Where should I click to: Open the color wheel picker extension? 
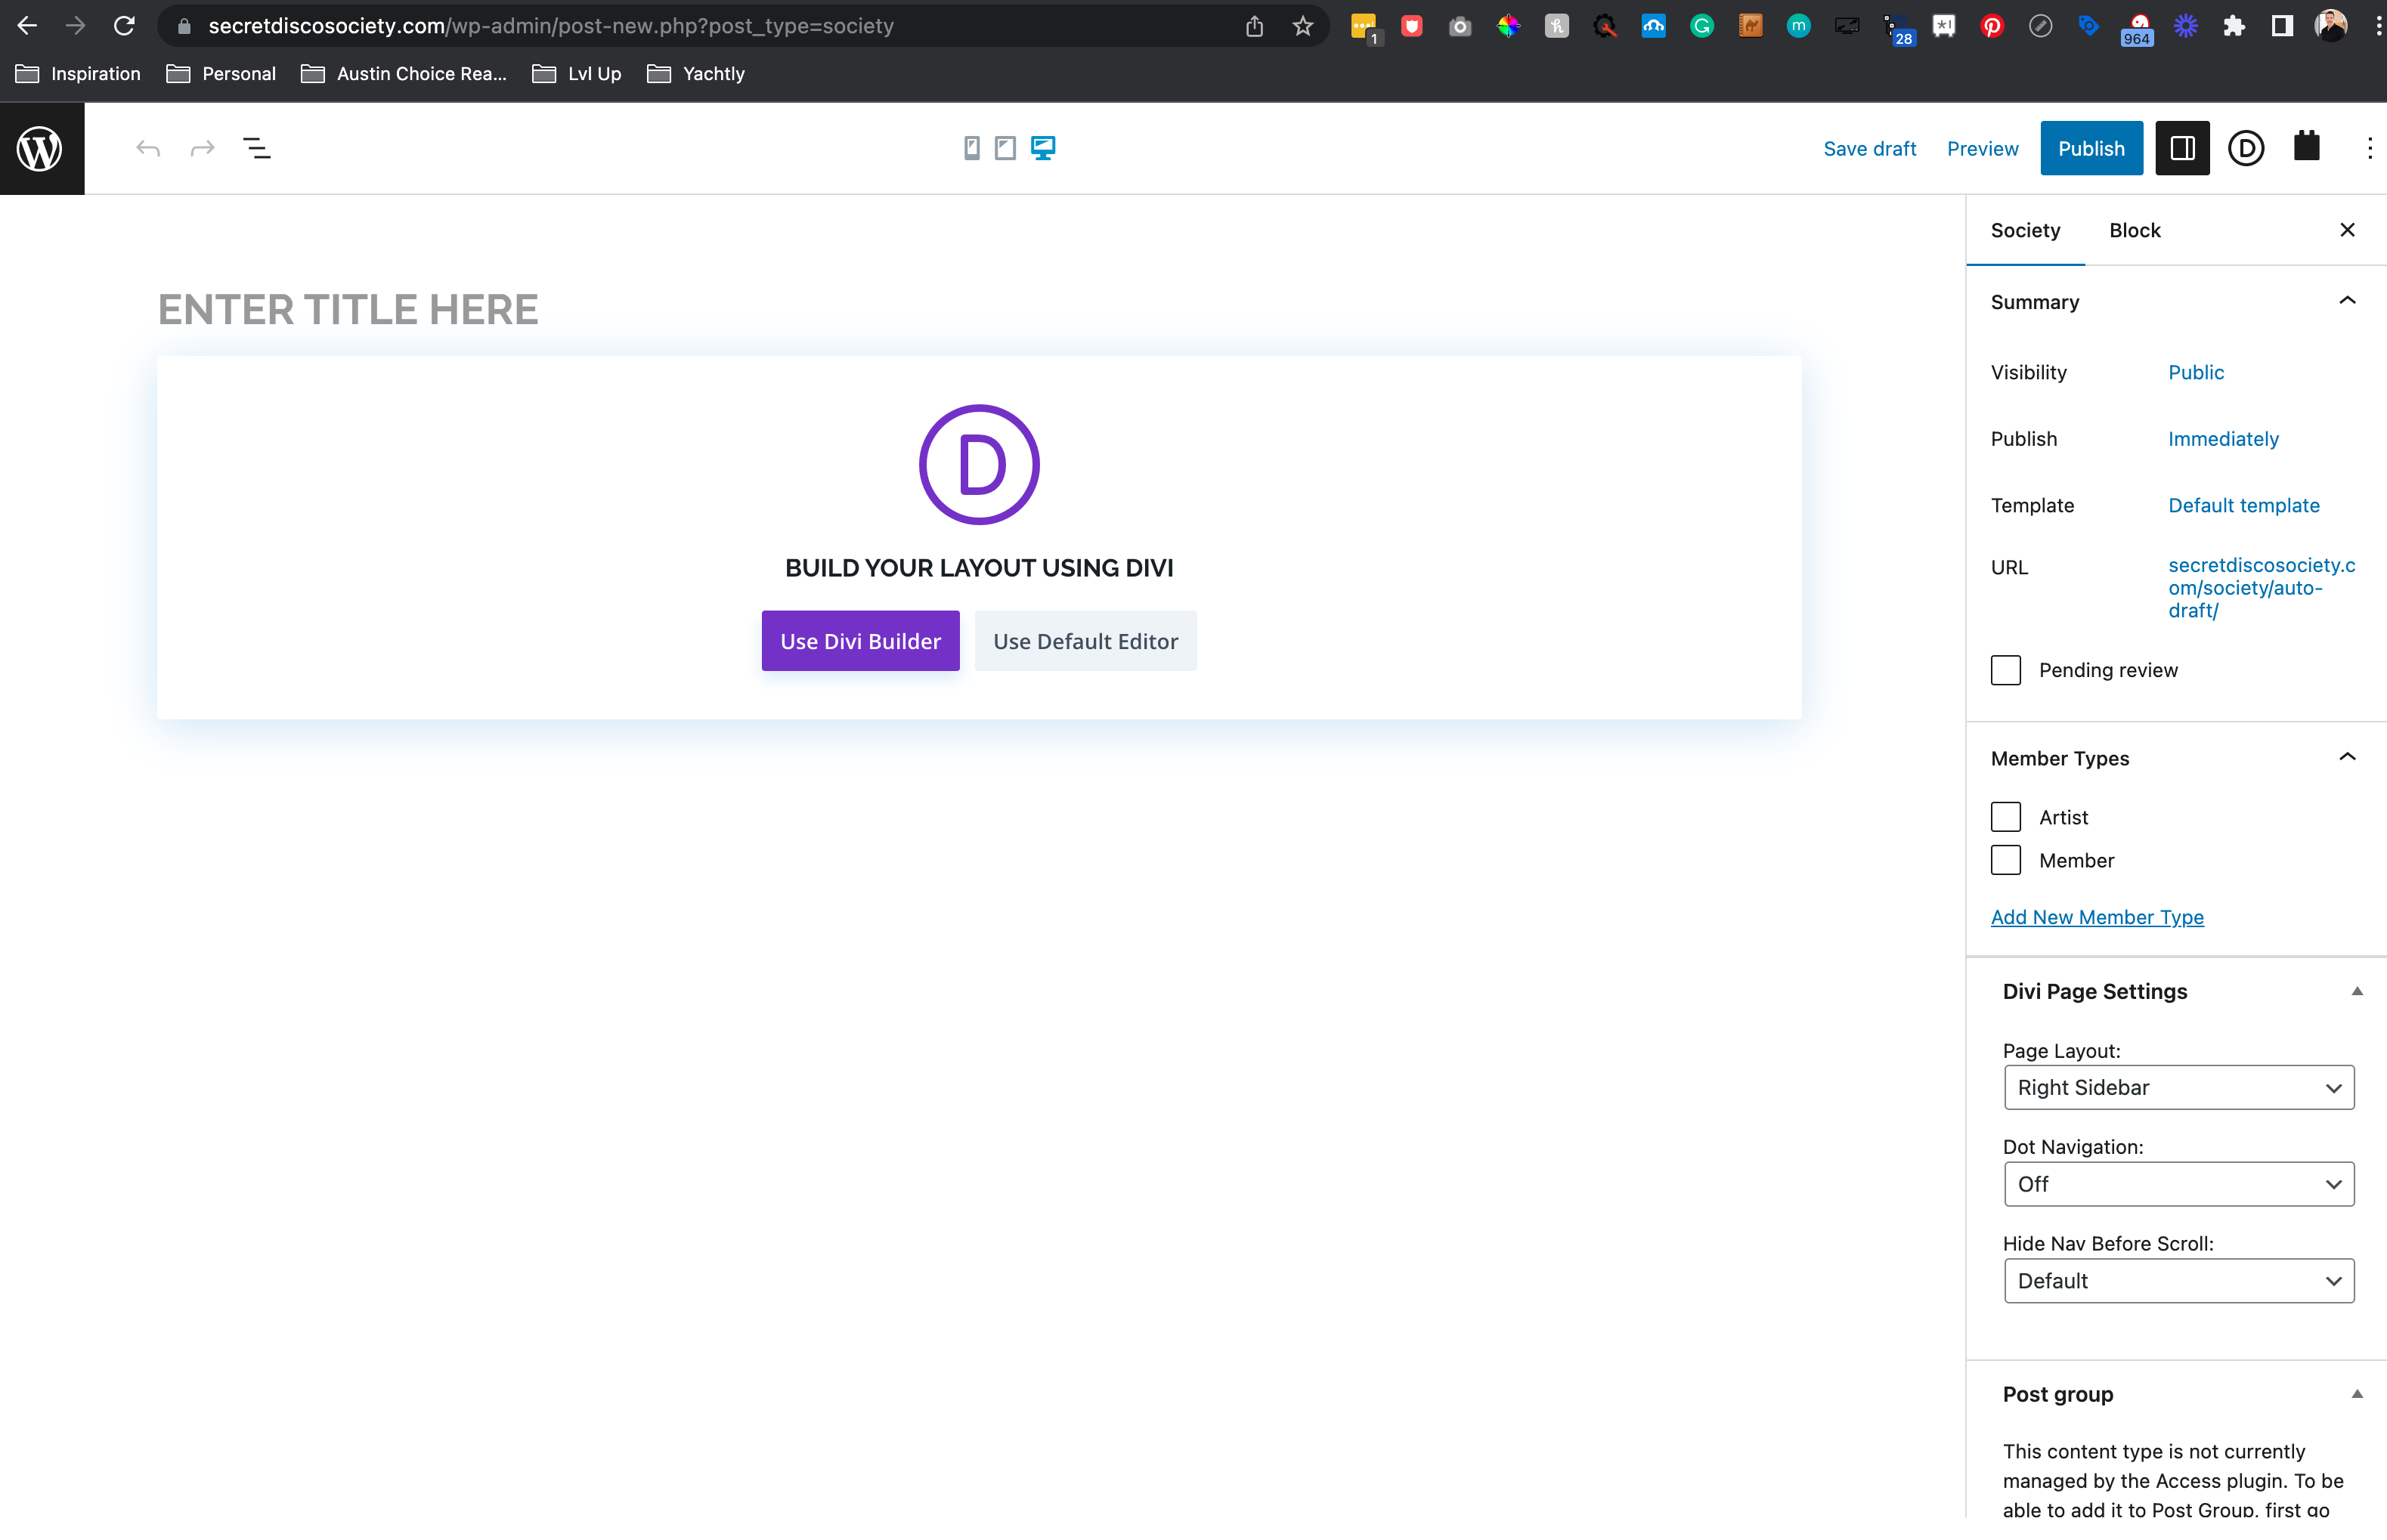(1508, 26)
